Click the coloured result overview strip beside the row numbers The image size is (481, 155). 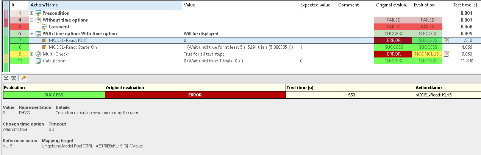[x=6, y=37]
